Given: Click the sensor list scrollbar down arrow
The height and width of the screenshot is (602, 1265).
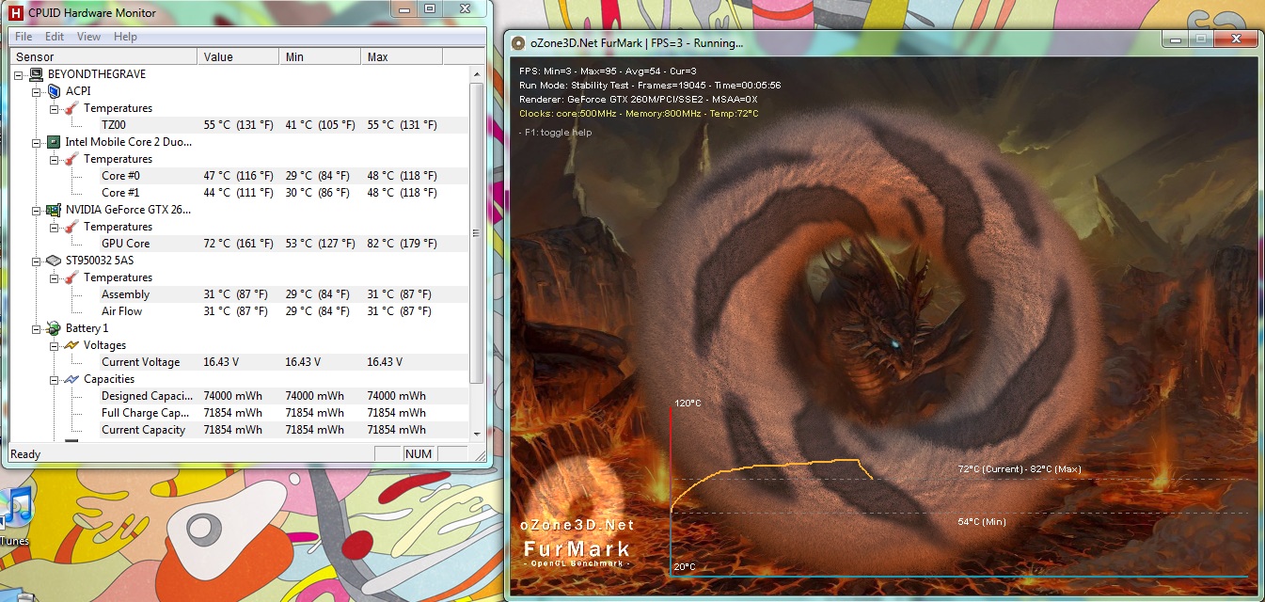Looking at the screenshot, I should tap(476, 433).
